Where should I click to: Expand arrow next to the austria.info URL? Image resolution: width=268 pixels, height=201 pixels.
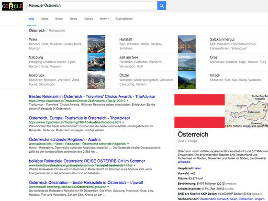128,144
